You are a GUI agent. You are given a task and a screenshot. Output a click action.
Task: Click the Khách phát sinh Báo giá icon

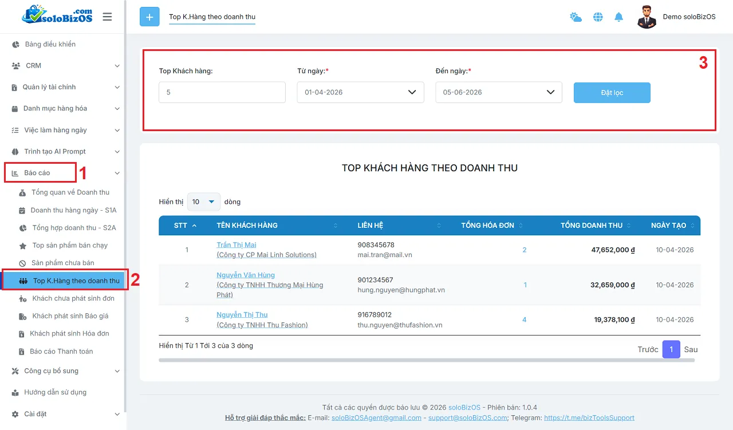click(x=22, y=316)
